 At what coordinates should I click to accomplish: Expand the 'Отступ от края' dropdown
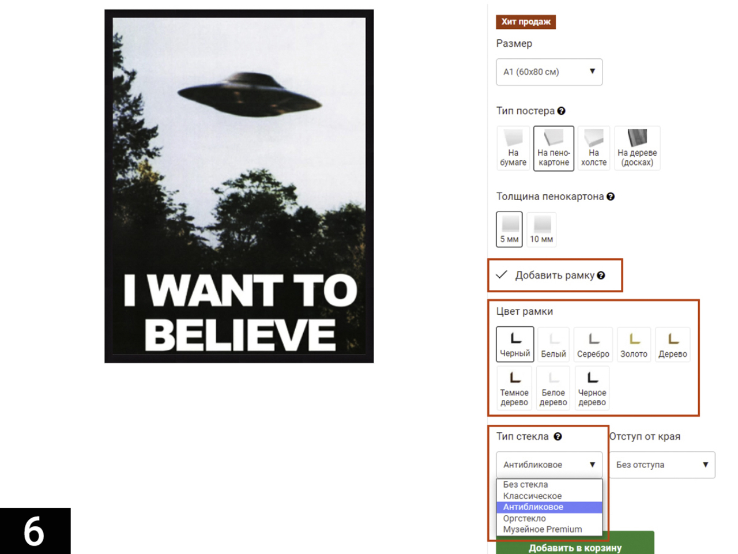662,465
